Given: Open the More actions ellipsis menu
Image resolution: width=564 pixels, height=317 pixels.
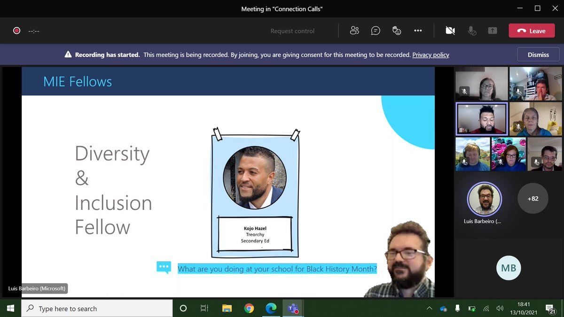Looking at the screenshot, I should tap(418, 31).
